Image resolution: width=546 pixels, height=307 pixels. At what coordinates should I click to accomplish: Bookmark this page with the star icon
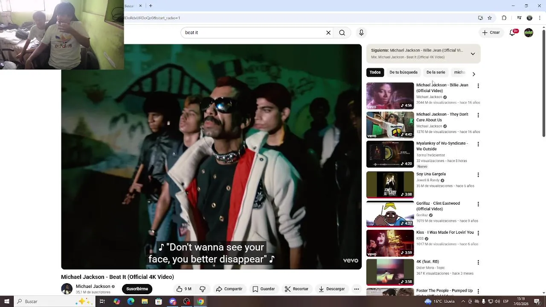point(490,18)
